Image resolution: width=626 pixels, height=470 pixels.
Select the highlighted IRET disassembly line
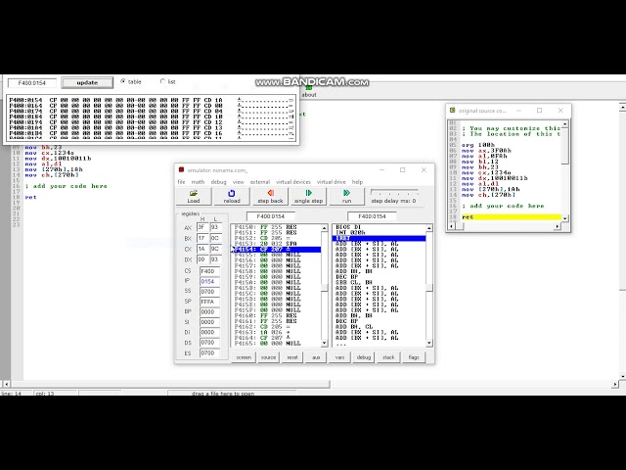pyautogui.click(x=380, y=238)
